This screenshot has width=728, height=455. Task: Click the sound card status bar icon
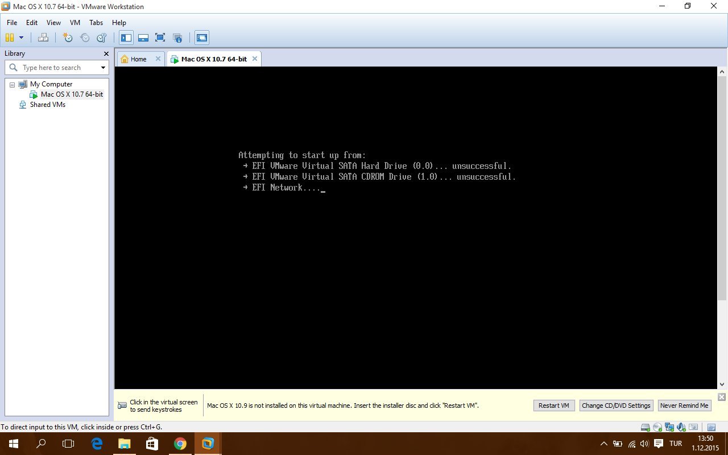point(681,427)
